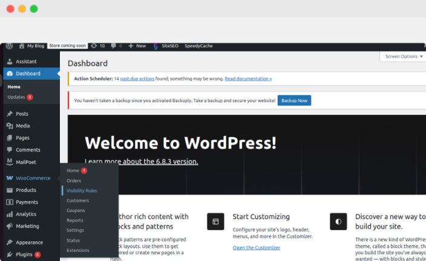The height and width of the screenshot is (261, 426).
Task: Select Status in WooCommerce flyout
Action: click(73, 240)
